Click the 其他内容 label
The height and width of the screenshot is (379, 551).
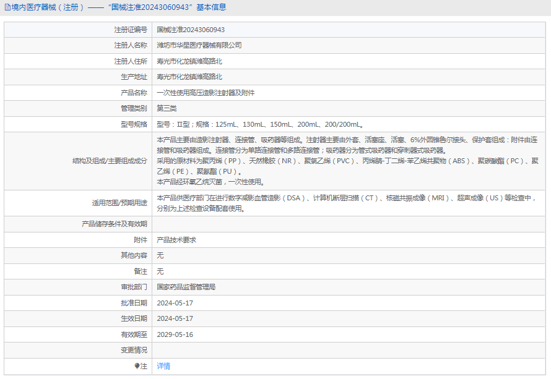[134, 256]
